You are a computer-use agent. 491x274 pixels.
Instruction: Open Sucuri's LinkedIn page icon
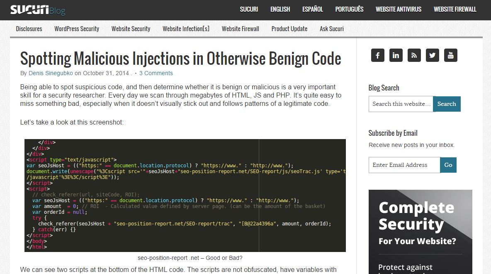coord(396,56)
